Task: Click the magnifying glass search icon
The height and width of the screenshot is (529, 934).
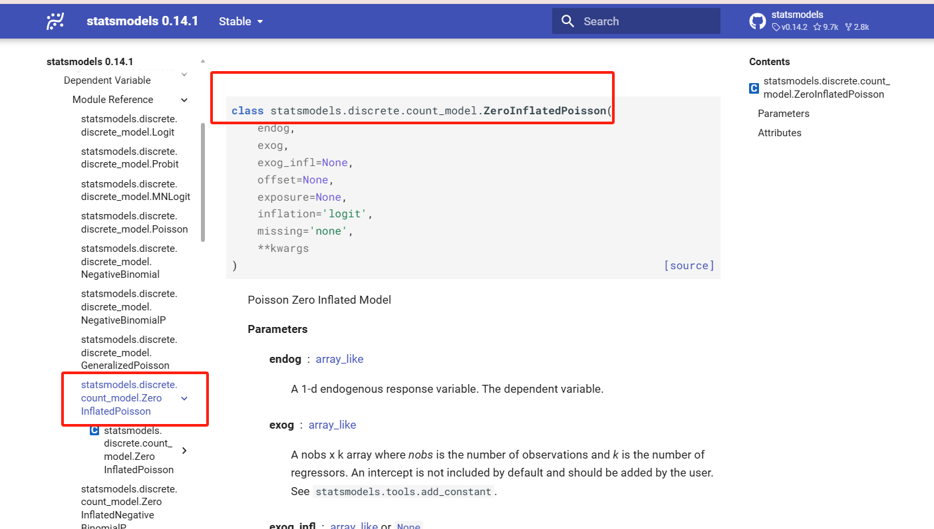Action: click(x=567, y=21)
